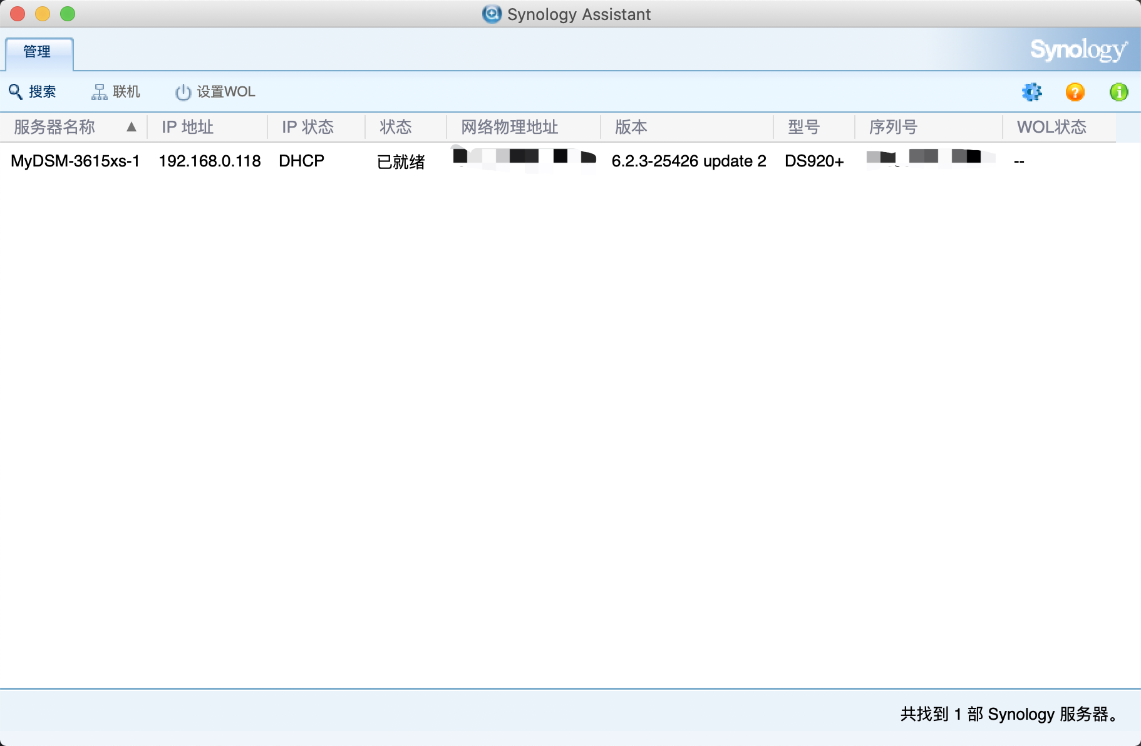Click the Synology logo
Viewport: 1141px width, 746px height.
(x=1079, y=50)
